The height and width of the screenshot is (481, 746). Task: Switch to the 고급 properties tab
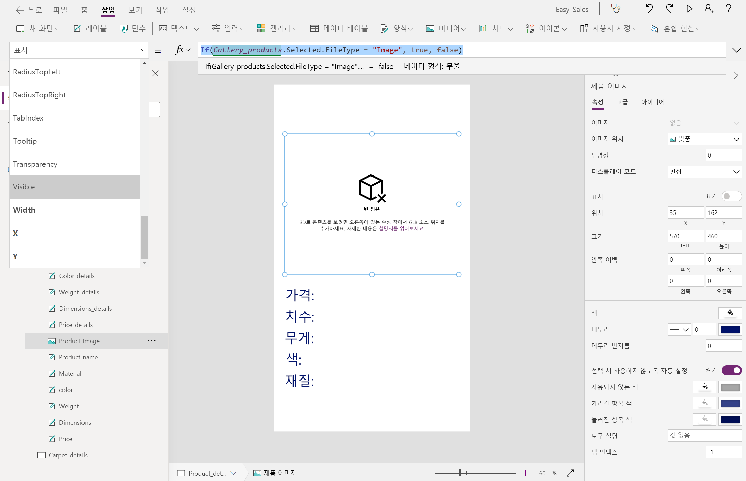[622, 102]
